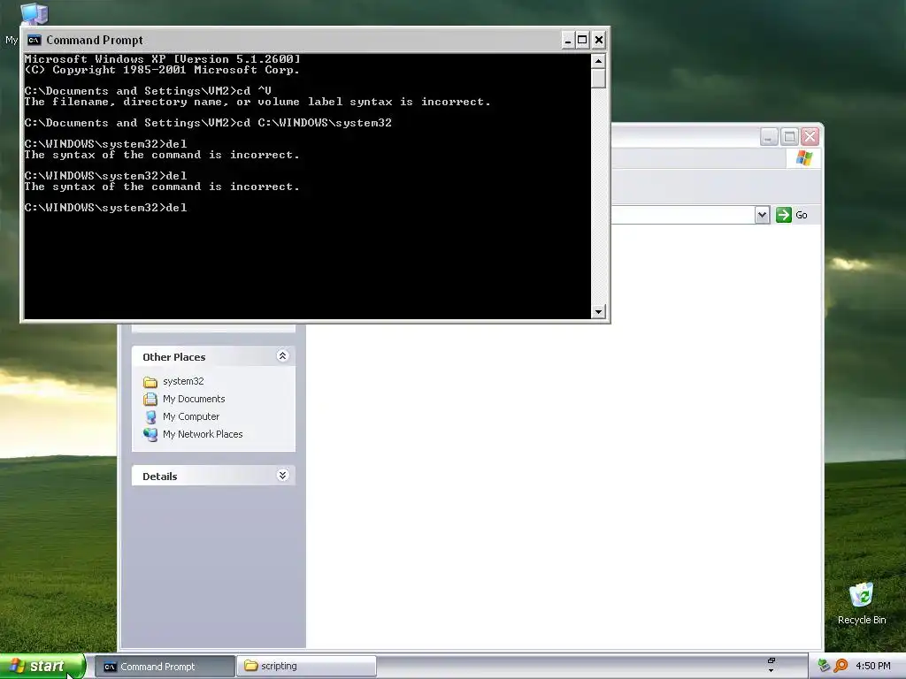Viewport: 906px width, 679px height.
Task: Click the small toolbar icon left of tray
Action: click(x=771, y=661)
